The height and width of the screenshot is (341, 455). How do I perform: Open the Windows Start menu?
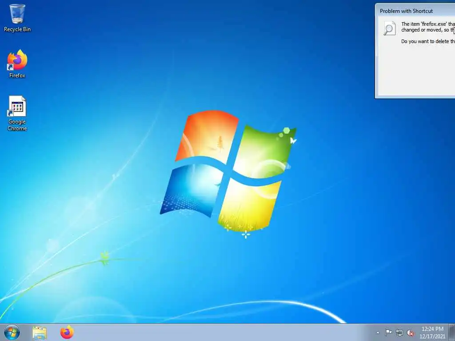coord(12,332)
